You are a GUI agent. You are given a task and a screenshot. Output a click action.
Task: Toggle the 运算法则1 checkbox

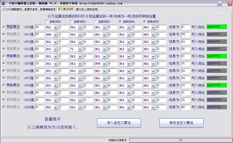point(47,21)
